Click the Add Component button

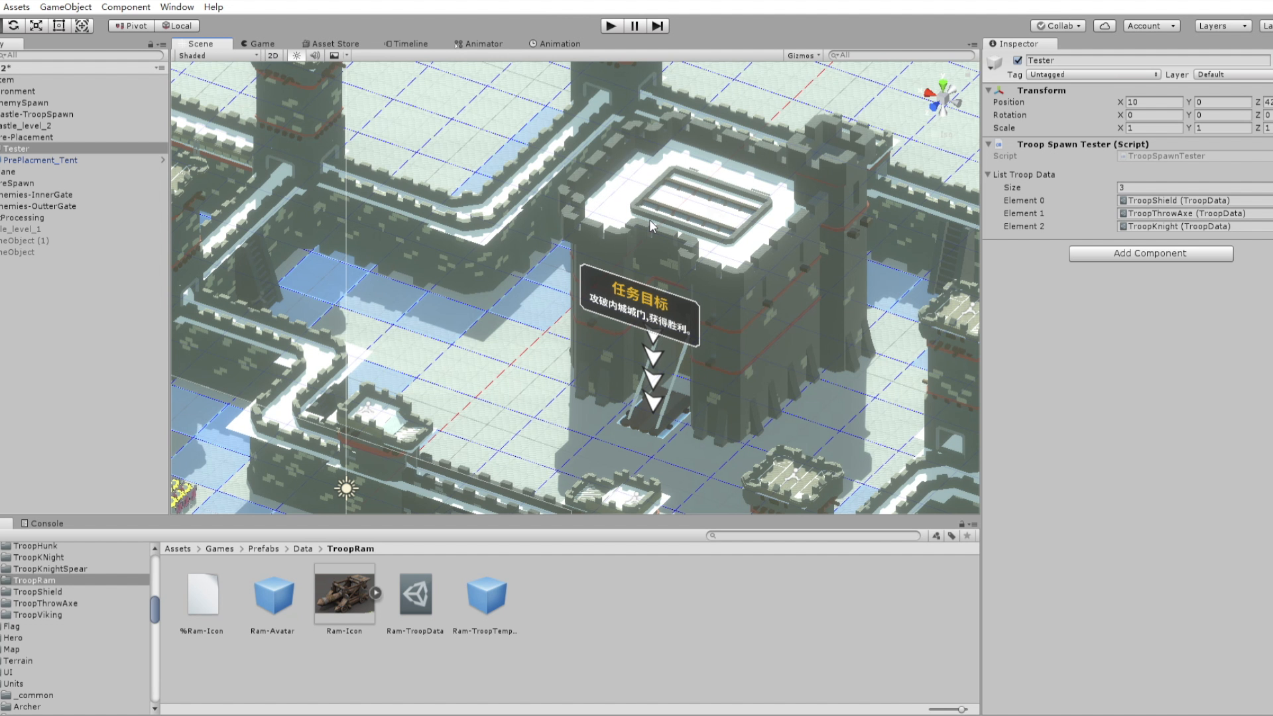[x=1151, y=253]
